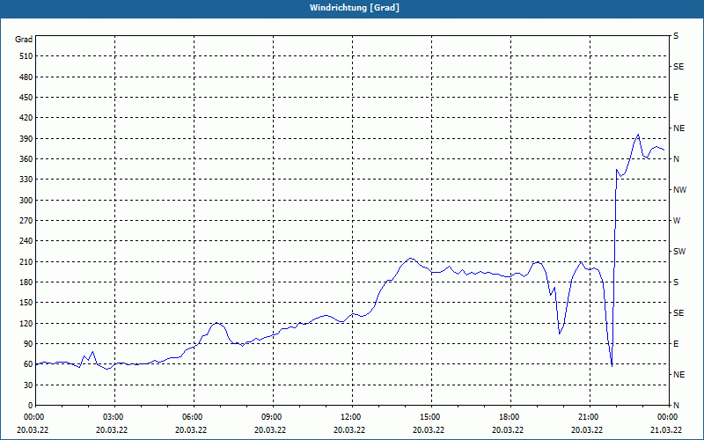
Task: Click the "Grad" unit label on left axis
Action: (x=24, y=40)
